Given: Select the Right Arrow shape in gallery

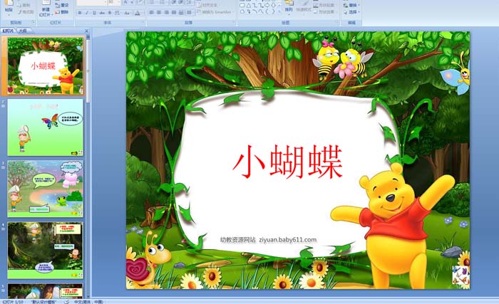Looking at the screenshot, I should point(267,6).
